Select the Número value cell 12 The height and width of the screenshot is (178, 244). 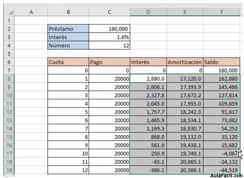coord(109,46)
